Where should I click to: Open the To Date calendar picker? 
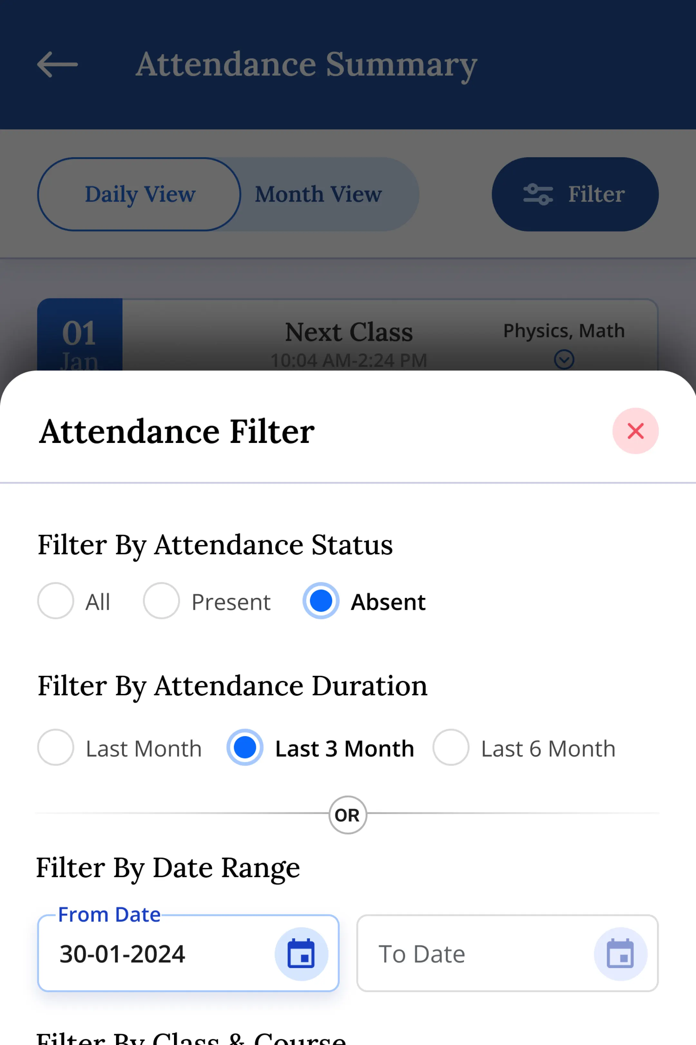pyautogui.click(x=620, y=953)
